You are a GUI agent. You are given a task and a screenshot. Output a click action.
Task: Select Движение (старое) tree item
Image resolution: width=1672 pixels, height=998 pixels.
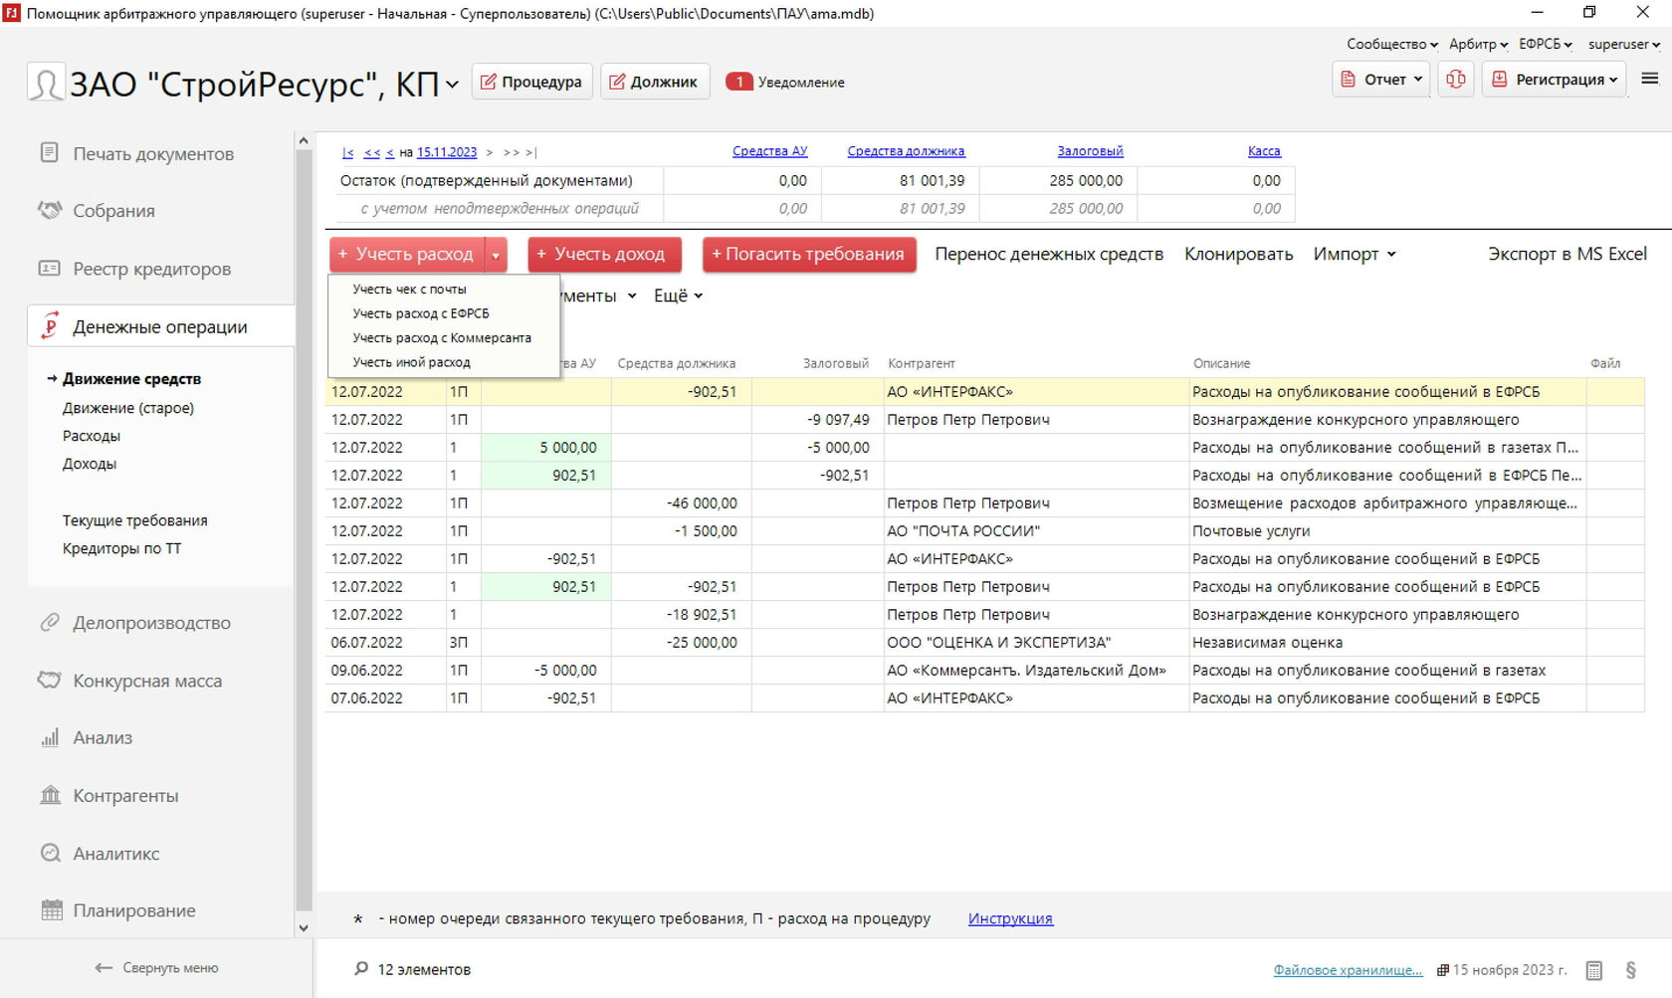click(128, 408)
